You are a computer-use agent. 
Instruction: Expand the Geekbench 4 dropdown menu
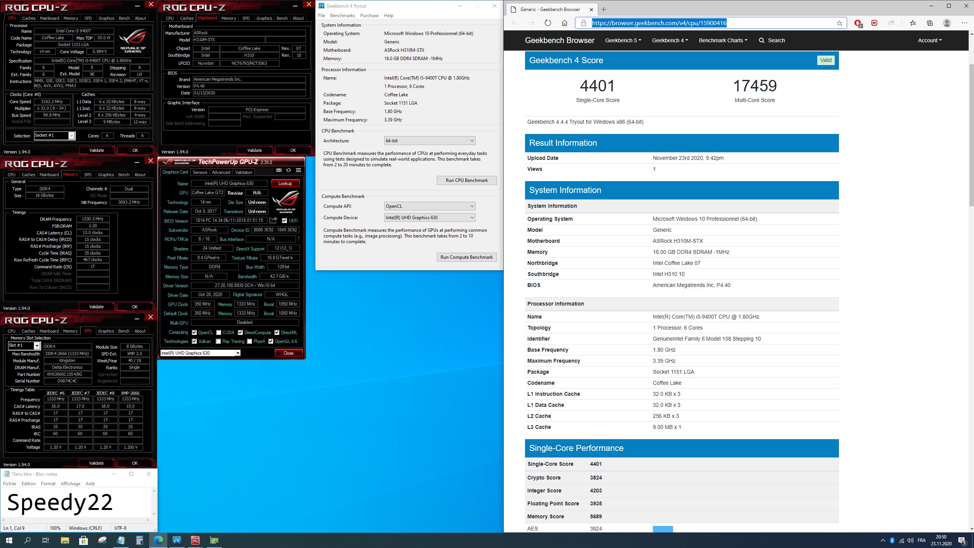670,40
